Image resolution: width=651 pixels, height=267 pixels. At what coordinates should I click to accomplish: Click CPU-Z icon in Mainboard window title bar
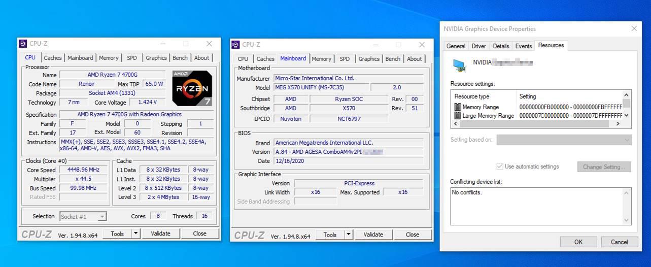tap(236, 45)
